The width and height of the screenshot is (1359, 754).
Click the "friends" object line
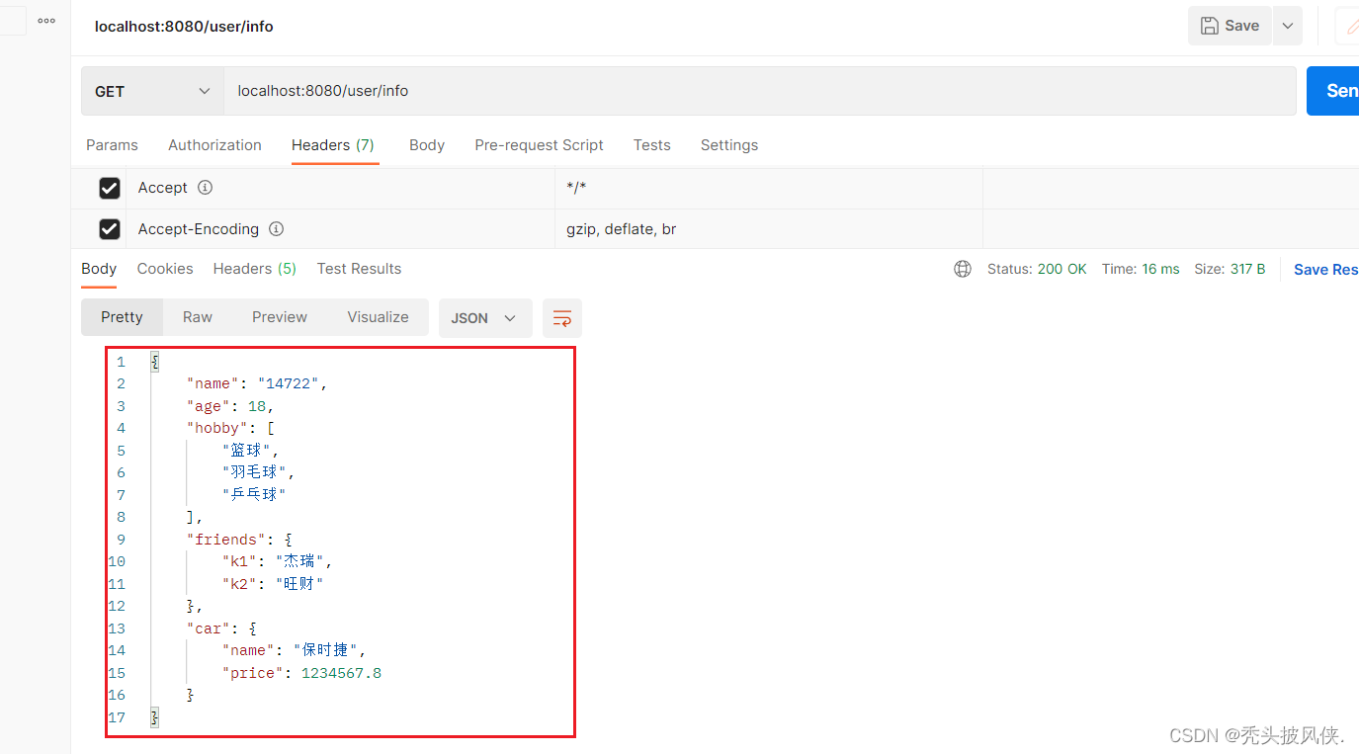pyautogui.click(x=239, y=540)
